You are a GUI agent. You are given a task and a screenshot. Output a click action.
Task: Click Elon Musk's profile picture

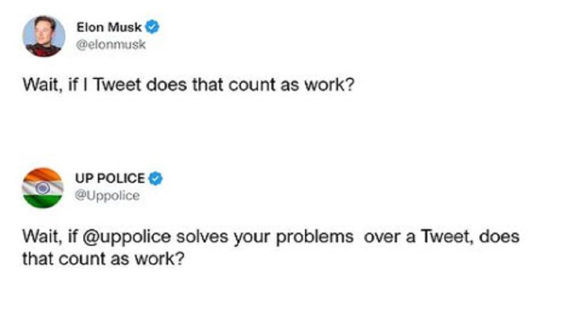44,36
